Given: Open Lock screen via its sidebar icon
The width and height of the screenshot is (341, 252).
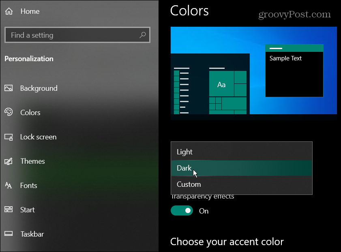Looking at the screenshot, I should point(9,137).
